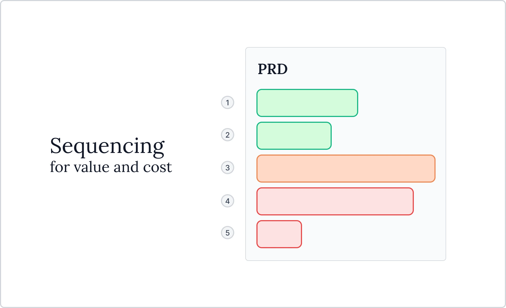This screenshot has height=308, width=506.
Task: Select the first, longer green bar
Action: coord(307,103)
